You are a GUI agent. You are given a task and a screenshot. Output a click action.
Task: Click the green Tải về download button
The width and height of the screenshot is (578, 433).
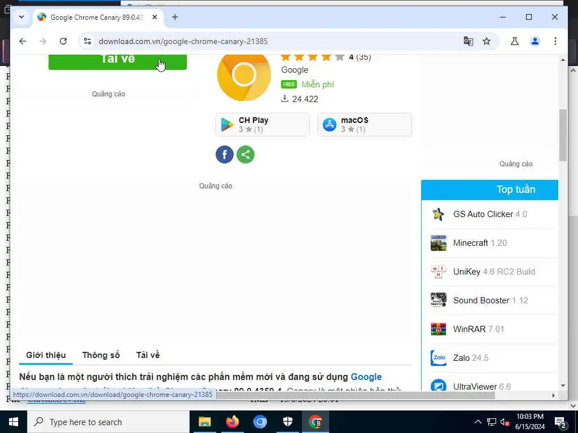coord(117,61)
